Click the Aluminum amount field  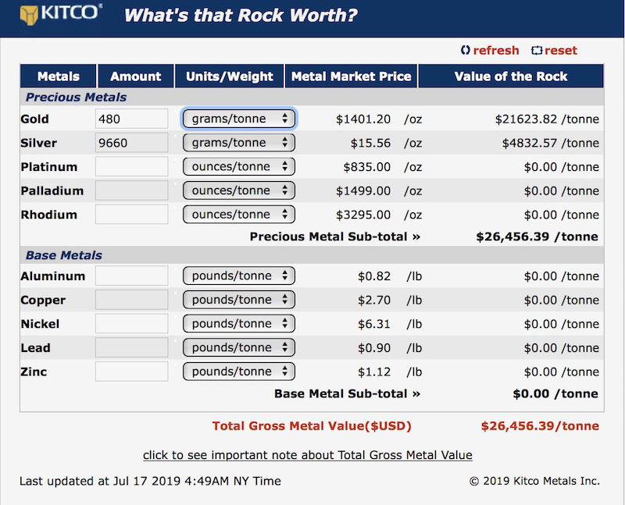coord(131,276)
